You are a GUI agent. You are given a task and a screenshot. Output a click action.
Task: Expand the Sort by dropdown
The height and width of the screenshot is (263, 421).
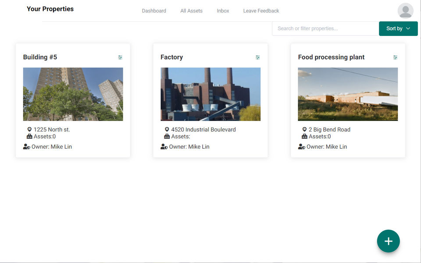point(398,28)
